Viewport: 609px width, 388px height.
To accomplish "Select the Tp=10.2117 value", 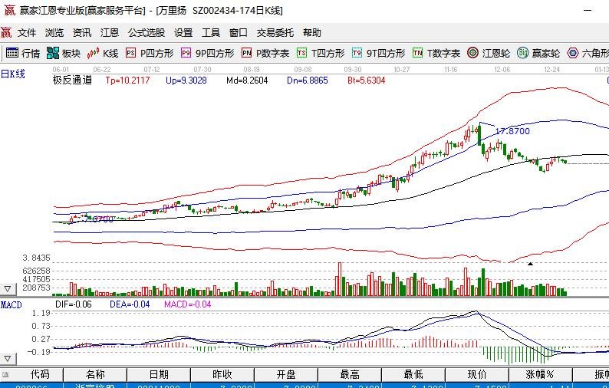I will click(x=127, y=81).
